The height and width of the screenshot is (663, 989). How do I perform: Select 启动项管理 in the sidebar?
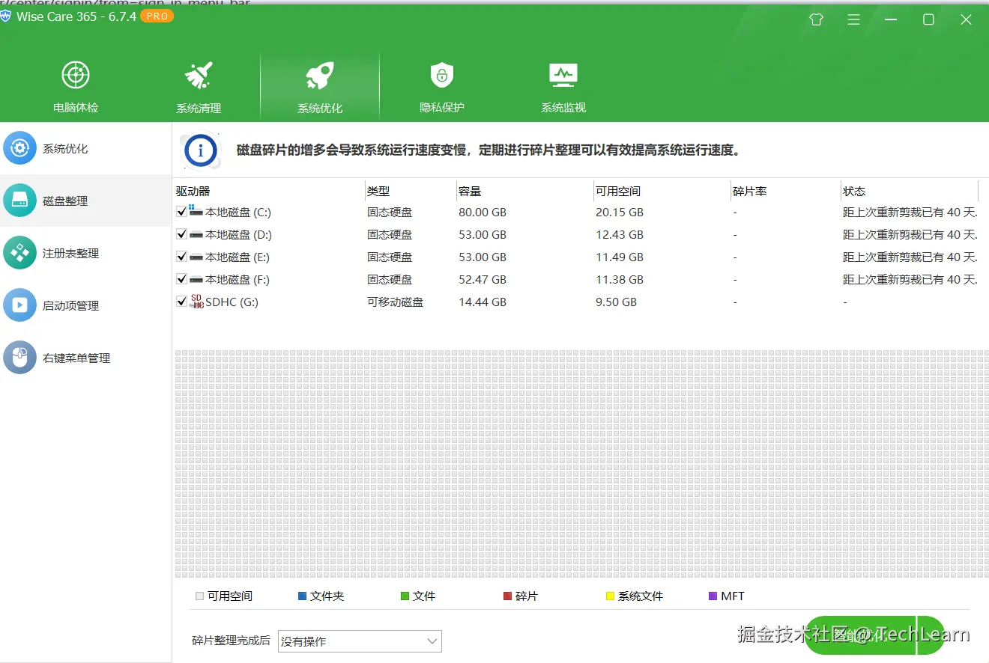[x=70, y=306]
